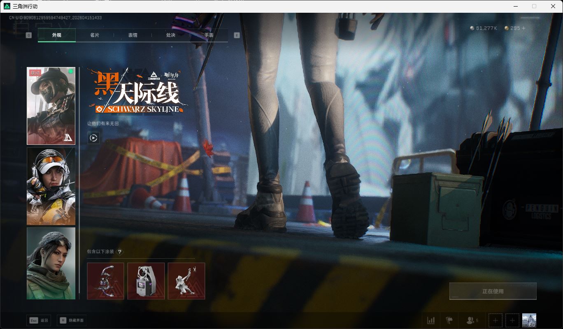This screenshot has width=563, height=329.
Task: Play the 黑天际线 skin preview video
Action: (93, 138)
